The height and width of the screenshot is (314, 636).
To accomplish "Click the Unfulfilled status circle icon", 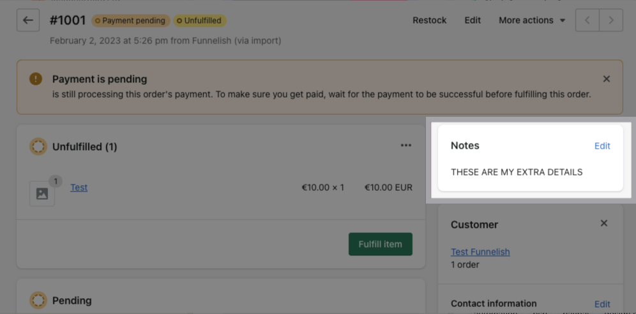I will coord(38,147).
